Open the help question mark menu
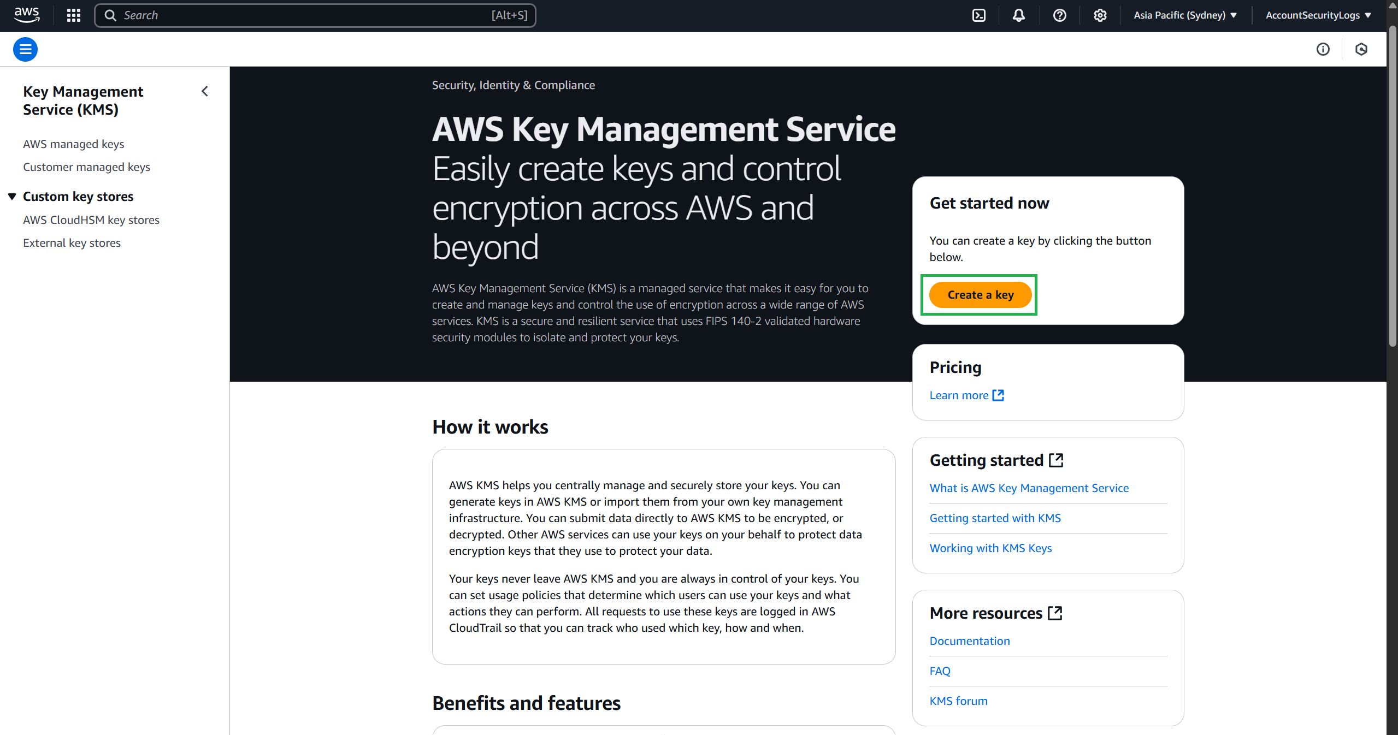The height and width of the screenshot is (735, 1398). tap(1059, 15)
